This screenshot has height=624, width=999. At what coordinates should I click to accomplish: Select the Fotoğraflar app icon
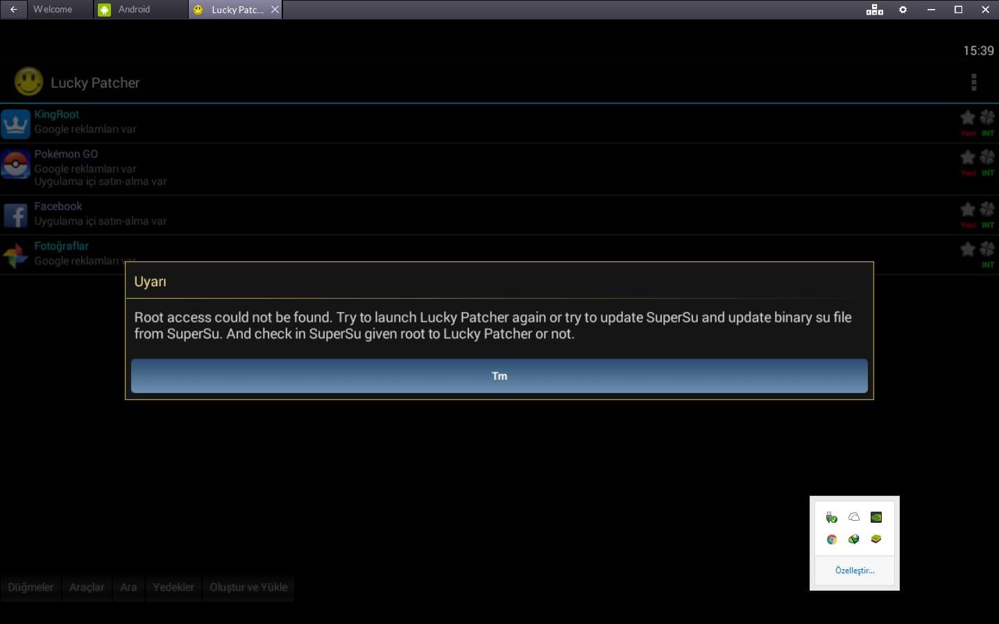(x=15, y=255)
